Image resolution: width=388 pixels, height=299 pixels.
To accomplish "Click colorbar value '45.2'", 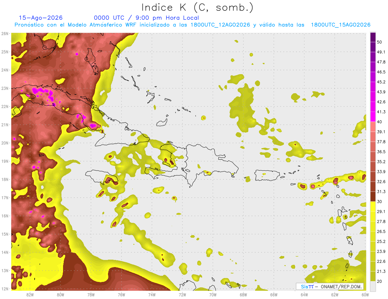I will pos(381,82).
